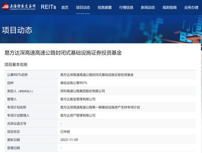
Task: Click 易方达基金管理有限公司 manager value
Action: [x=78, y=99]
